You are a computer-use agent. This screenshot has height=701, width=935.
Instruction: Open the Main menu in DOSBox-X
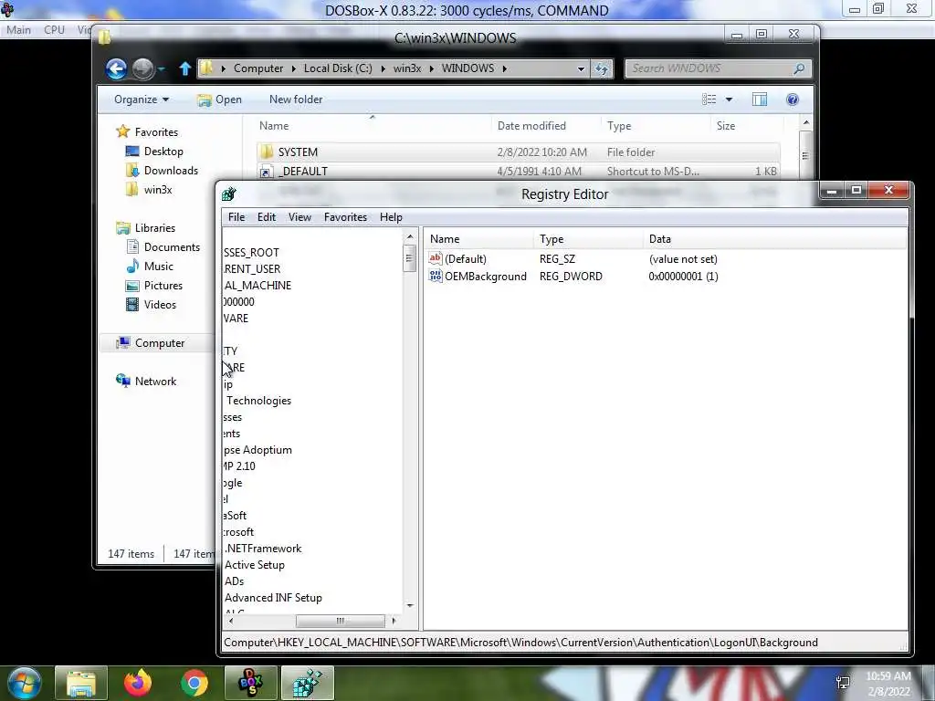point(18,29)
